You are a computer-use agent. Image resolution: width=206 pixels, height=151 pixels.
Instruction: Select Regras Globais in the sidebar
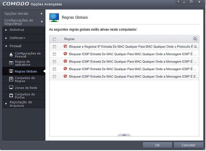pos(24,71)
